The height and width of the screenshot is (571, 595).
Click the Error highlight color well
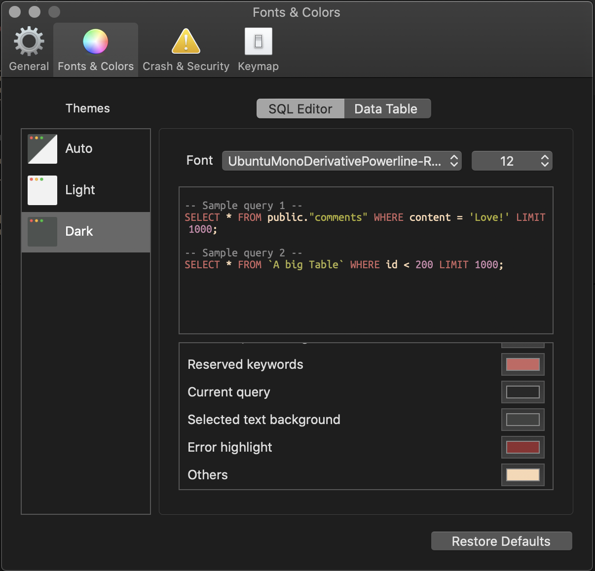tap(522, 447)
